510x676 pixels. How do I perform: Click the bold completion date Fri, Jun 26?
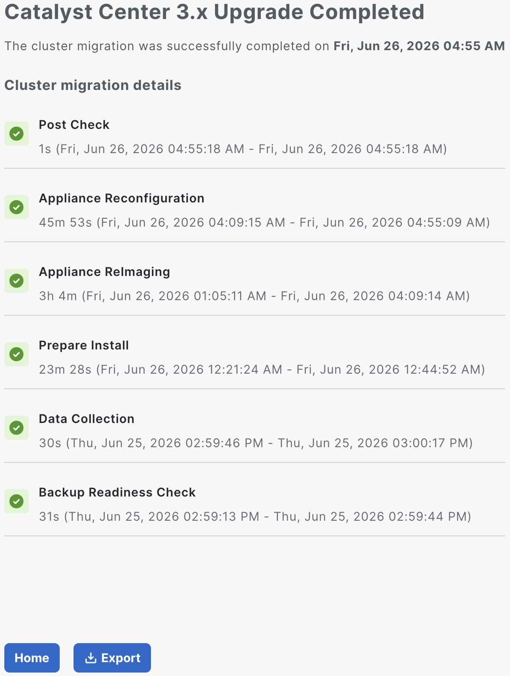(x=419, y=46)
